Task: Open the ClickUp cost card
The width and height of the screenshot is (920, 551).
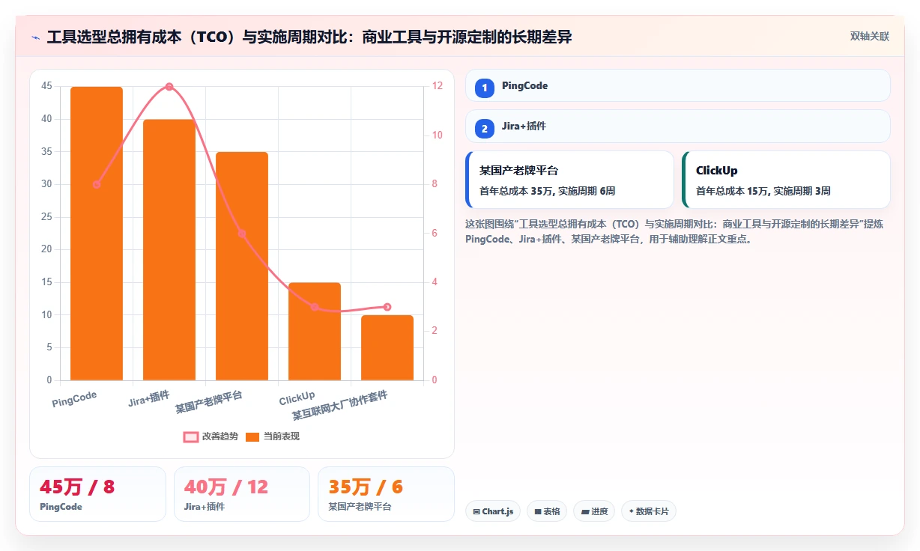Action: [786, 180]
